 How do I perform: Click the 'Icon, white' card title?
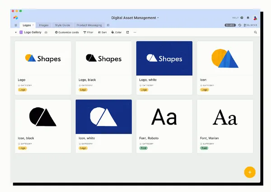87,138
